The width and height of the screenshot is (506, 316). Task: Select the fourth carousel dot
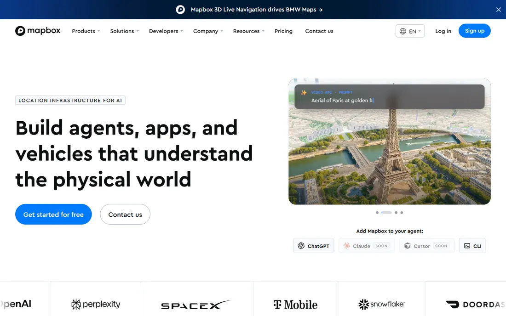(402, 213)
